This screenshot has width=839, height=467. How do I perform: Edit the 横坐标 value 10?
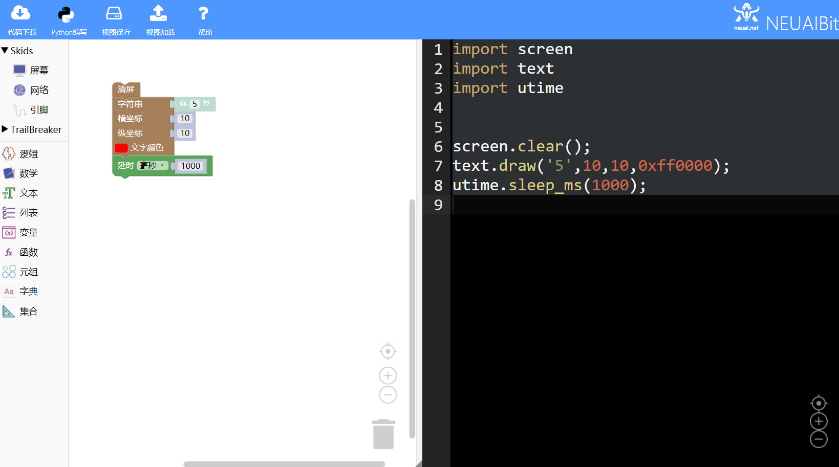coord(185,118)
